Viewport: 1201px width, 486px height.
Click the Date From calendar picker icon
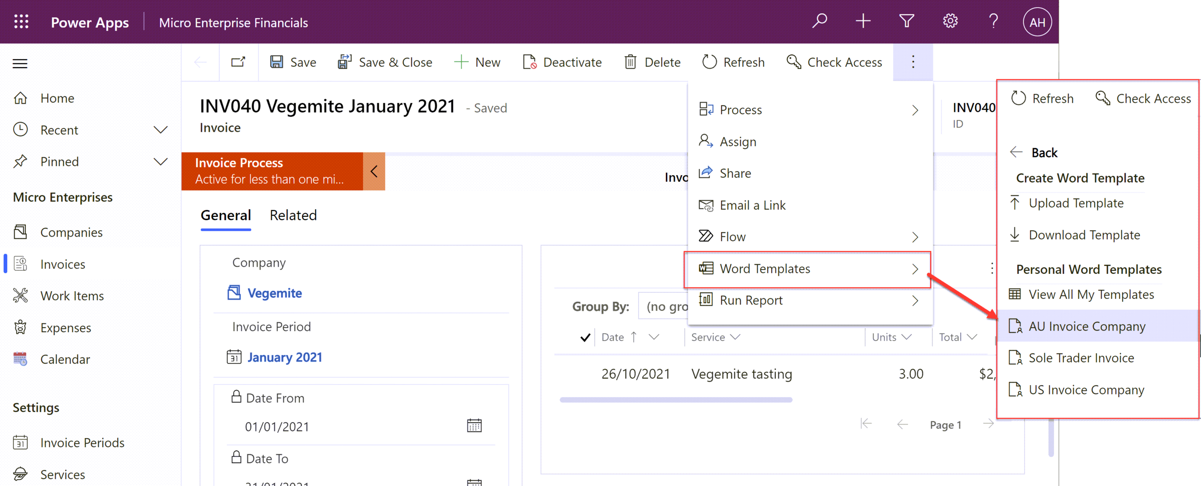point(475,425)
